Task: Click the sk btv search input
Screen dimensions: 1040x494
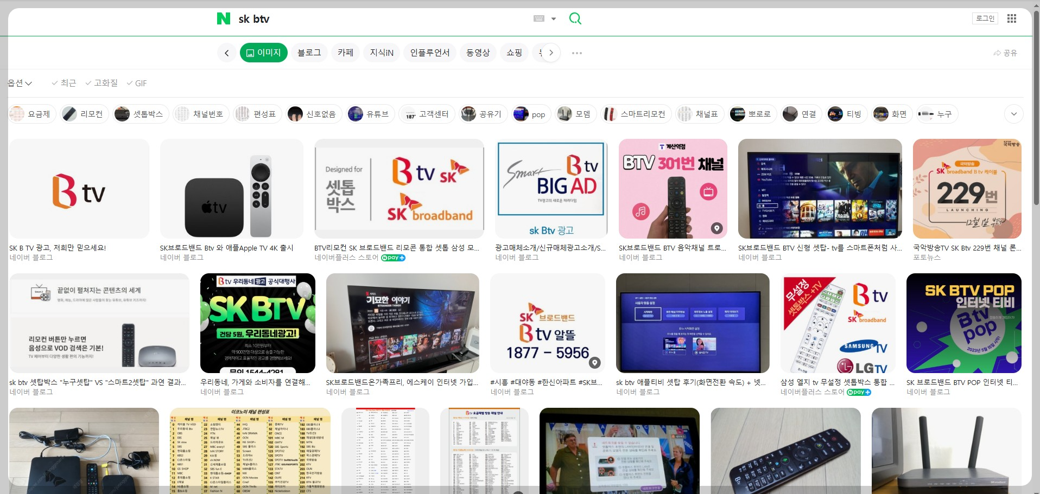Action: (380, 18)
